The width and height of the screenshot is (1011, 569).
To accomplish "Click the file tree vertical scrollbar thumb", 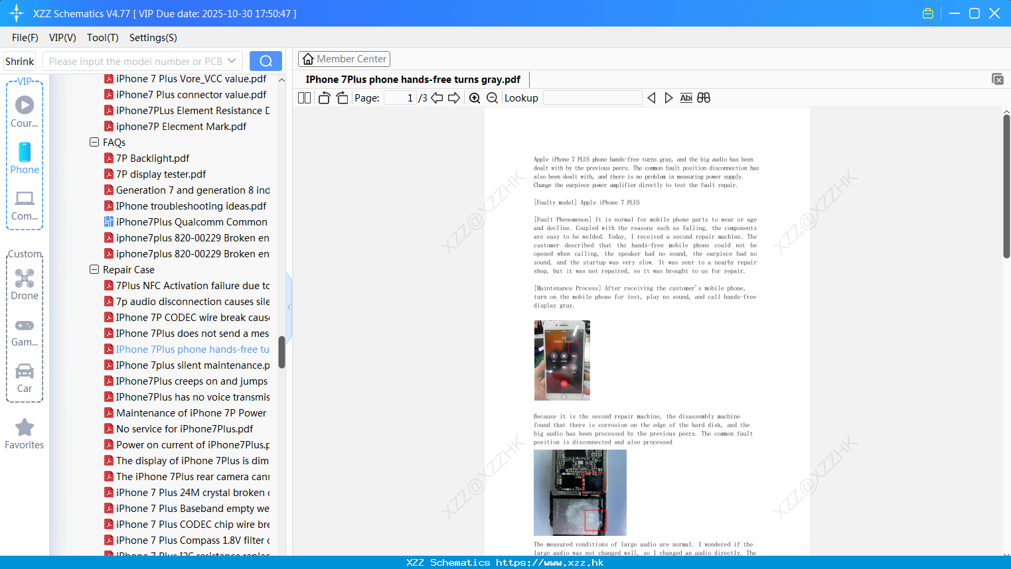I will pos(281,352).
